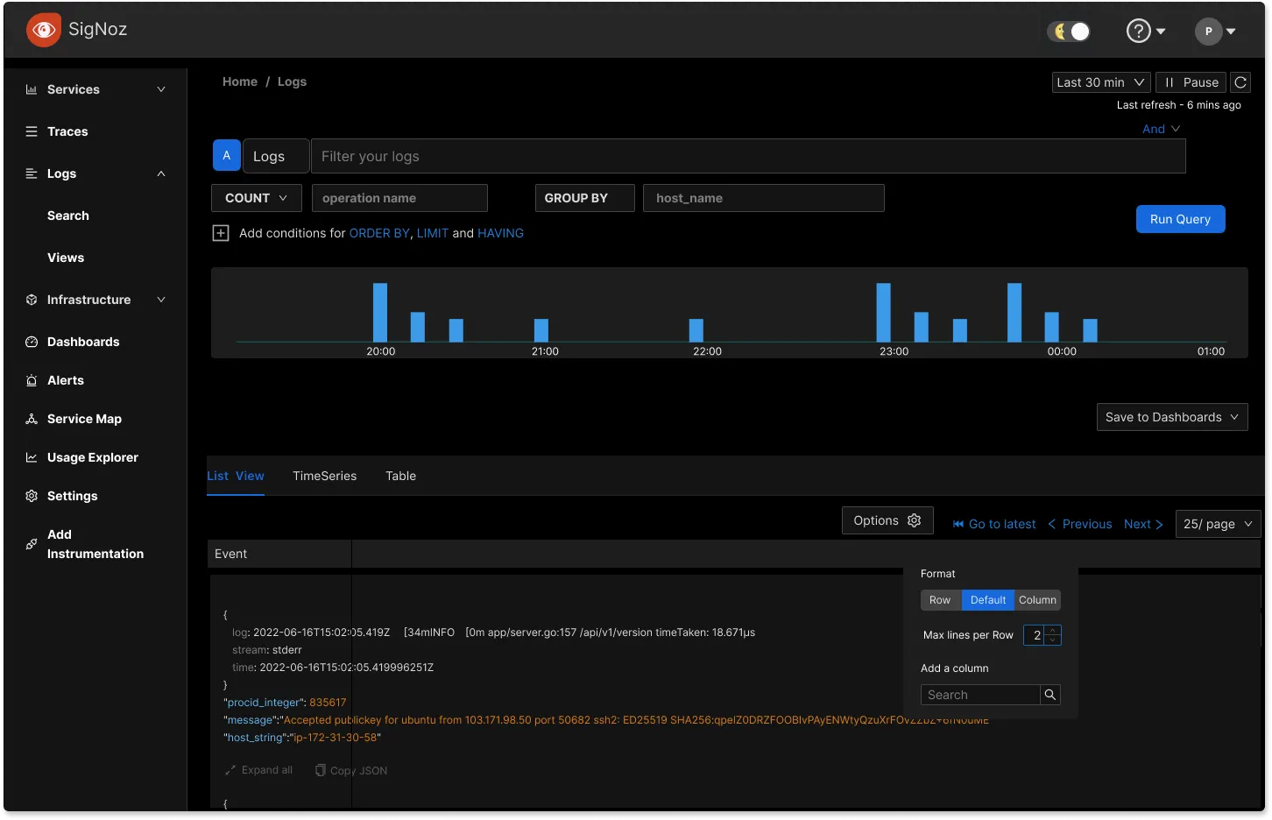Open Dashboards from the sidebar
Screen dimensions: 1272x820
point(82,342)
